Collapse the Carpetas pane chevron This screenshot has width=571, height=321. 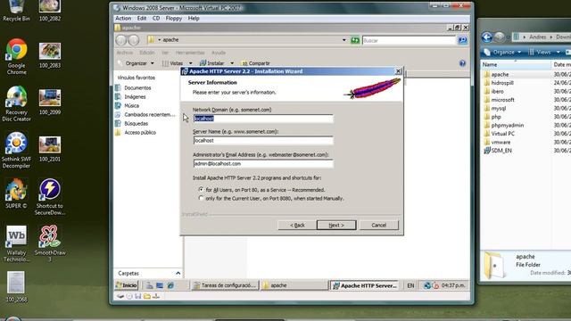click(178, 273)
